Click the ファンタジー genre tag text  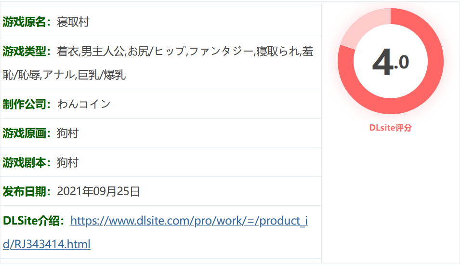(x=221, y=52)
